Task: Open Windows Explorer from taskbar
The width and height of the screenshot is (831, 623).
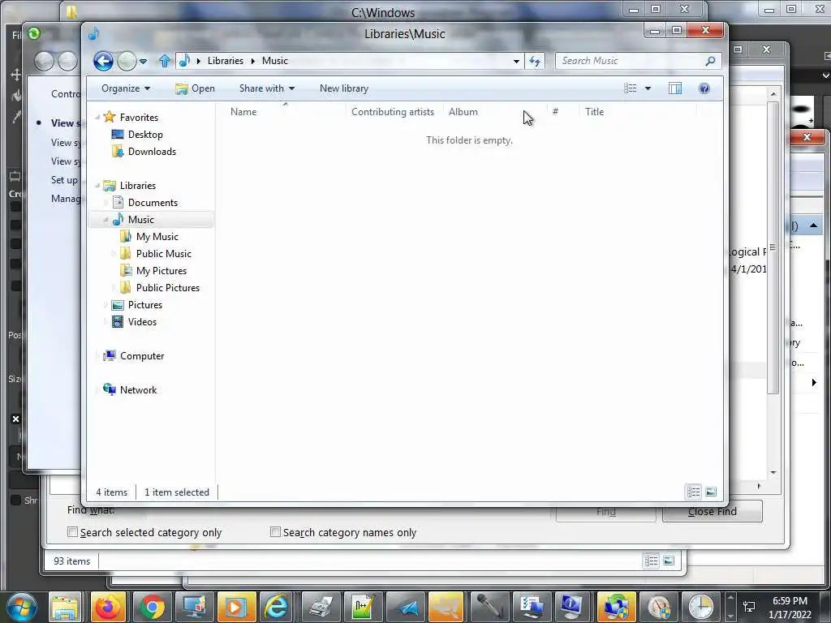Action: (x=65, y=607)
